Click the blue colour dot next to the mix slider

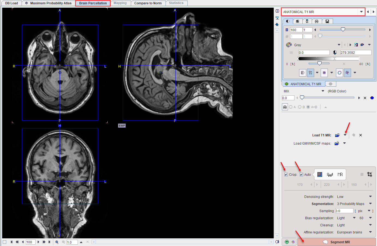[x=372, y=98]
